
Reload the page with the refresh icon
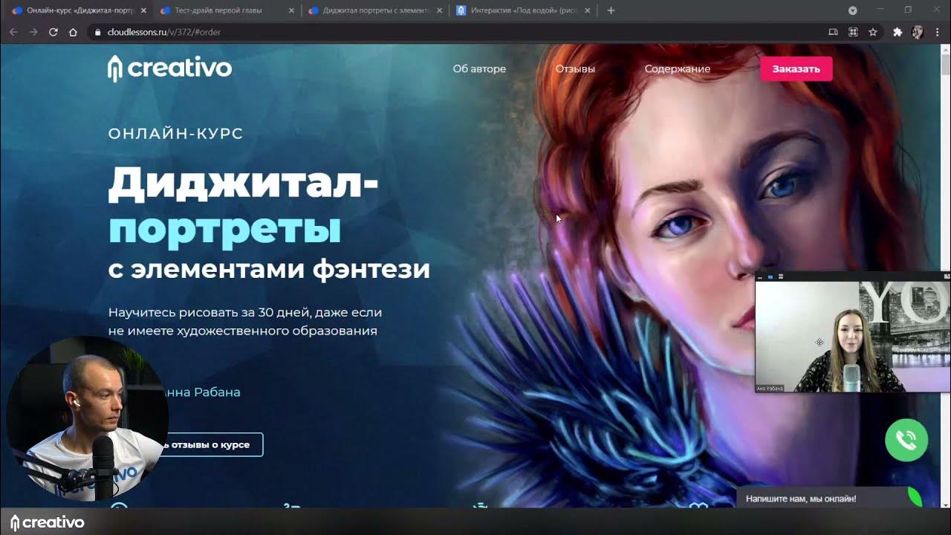click(53, 32)
